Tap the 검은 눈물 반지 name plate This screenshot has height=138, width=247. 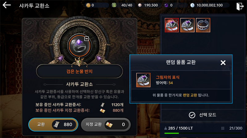[x=79, y=71]
